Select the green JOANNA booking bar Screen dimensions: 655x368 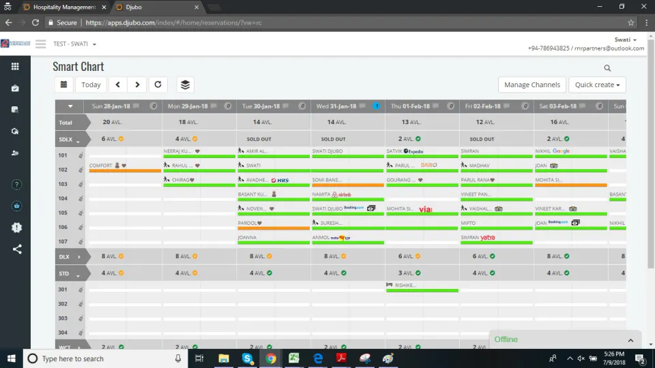coord(274,243)
